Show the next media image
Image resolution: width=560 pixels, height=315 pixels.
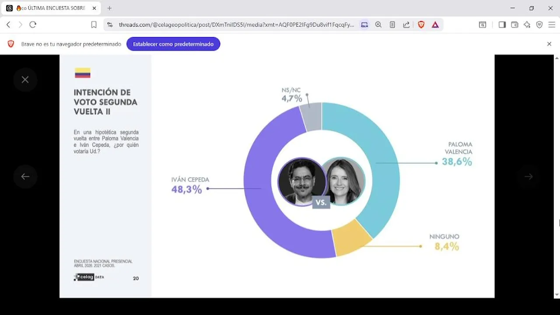coord(528,177)
